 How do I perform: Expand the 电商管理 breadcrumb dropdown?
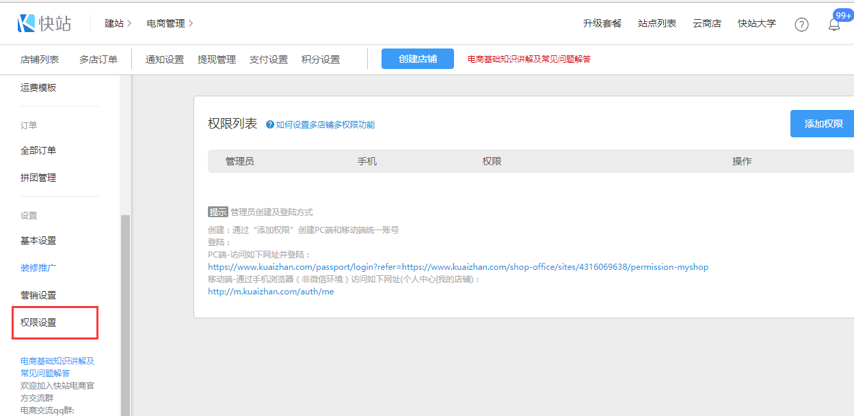click(x=170, y=23)
